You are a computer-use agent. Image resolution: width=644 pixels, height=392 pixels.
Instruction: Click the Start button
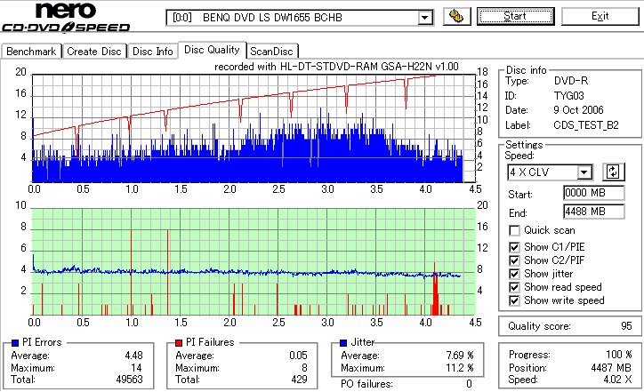(x=515, y=16)
